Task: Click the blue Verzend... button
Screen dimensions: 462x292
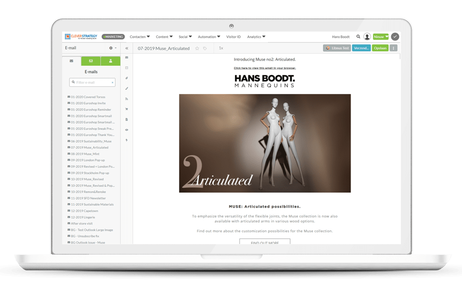Action: pos(361,48)
